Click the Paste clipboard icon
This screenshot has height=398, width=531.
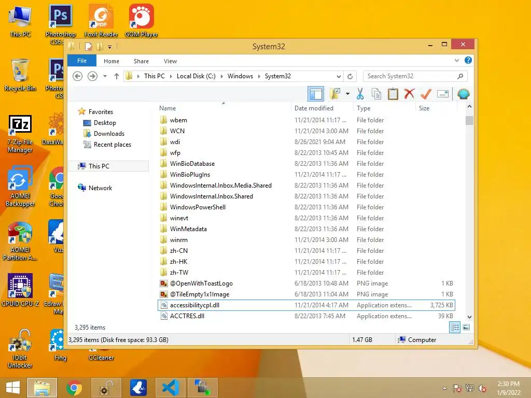(393, 94)
